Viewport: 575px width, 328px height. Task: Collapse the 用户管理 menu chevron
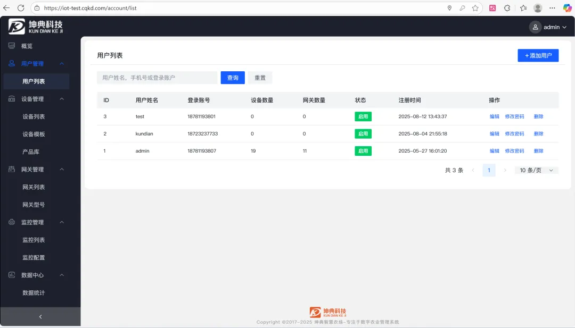(x=62, y=64)
